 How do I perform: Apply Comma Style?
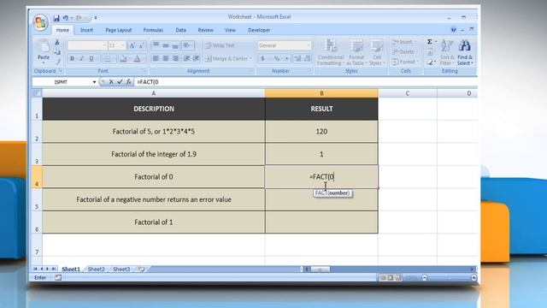[287, 59]
